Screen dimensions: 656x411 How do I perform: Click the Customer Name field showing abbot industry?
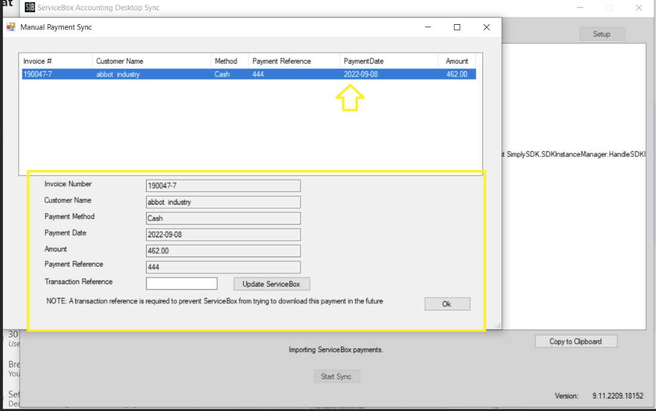[x=223, y=202]
